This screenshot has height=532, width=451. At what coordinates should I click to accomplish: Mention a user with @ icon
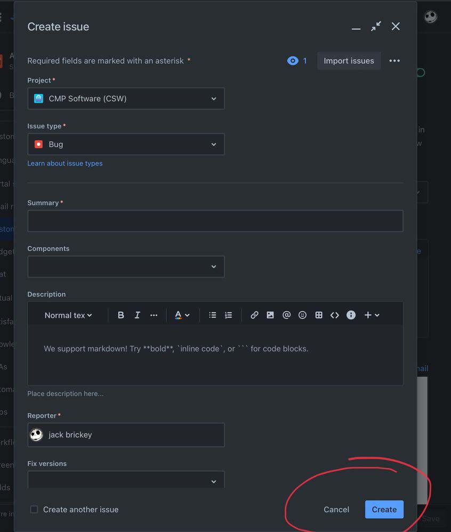click(286, 315)
